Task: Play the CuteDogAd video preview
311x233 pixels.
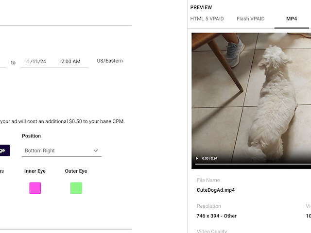Action: pyautogui.click(x=197, y=158)
